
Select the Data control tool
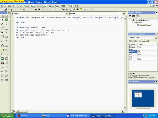[7, 59]
